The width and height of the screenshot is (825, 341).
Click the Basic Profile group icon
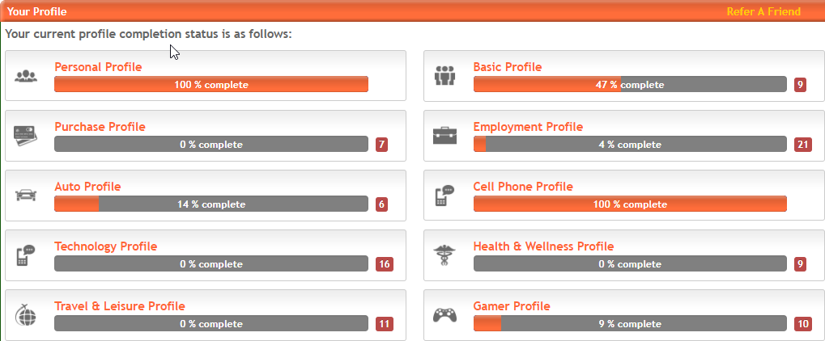point(444,76)
